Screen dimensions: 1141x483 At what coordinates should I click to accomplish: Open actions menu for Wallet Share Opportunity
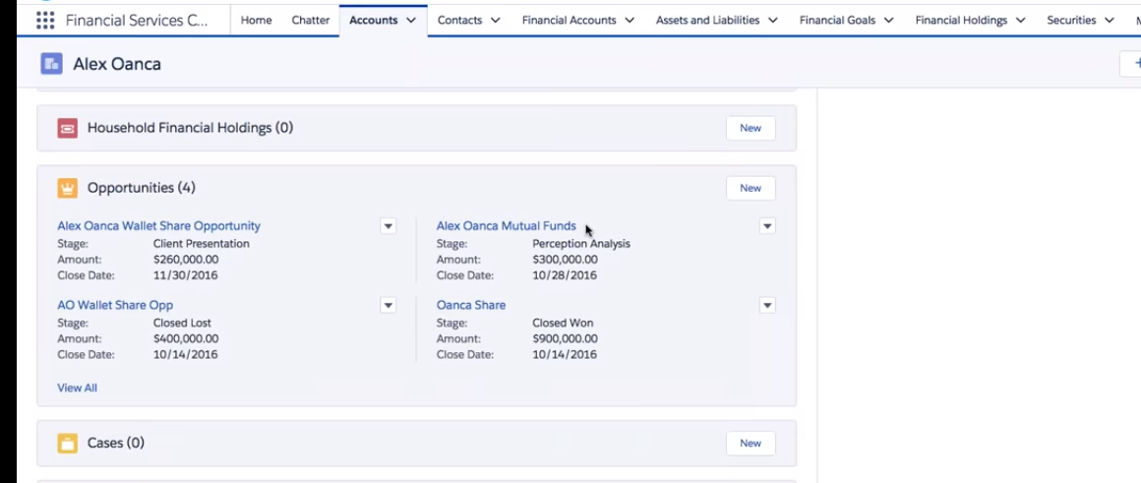coord(388,226)
